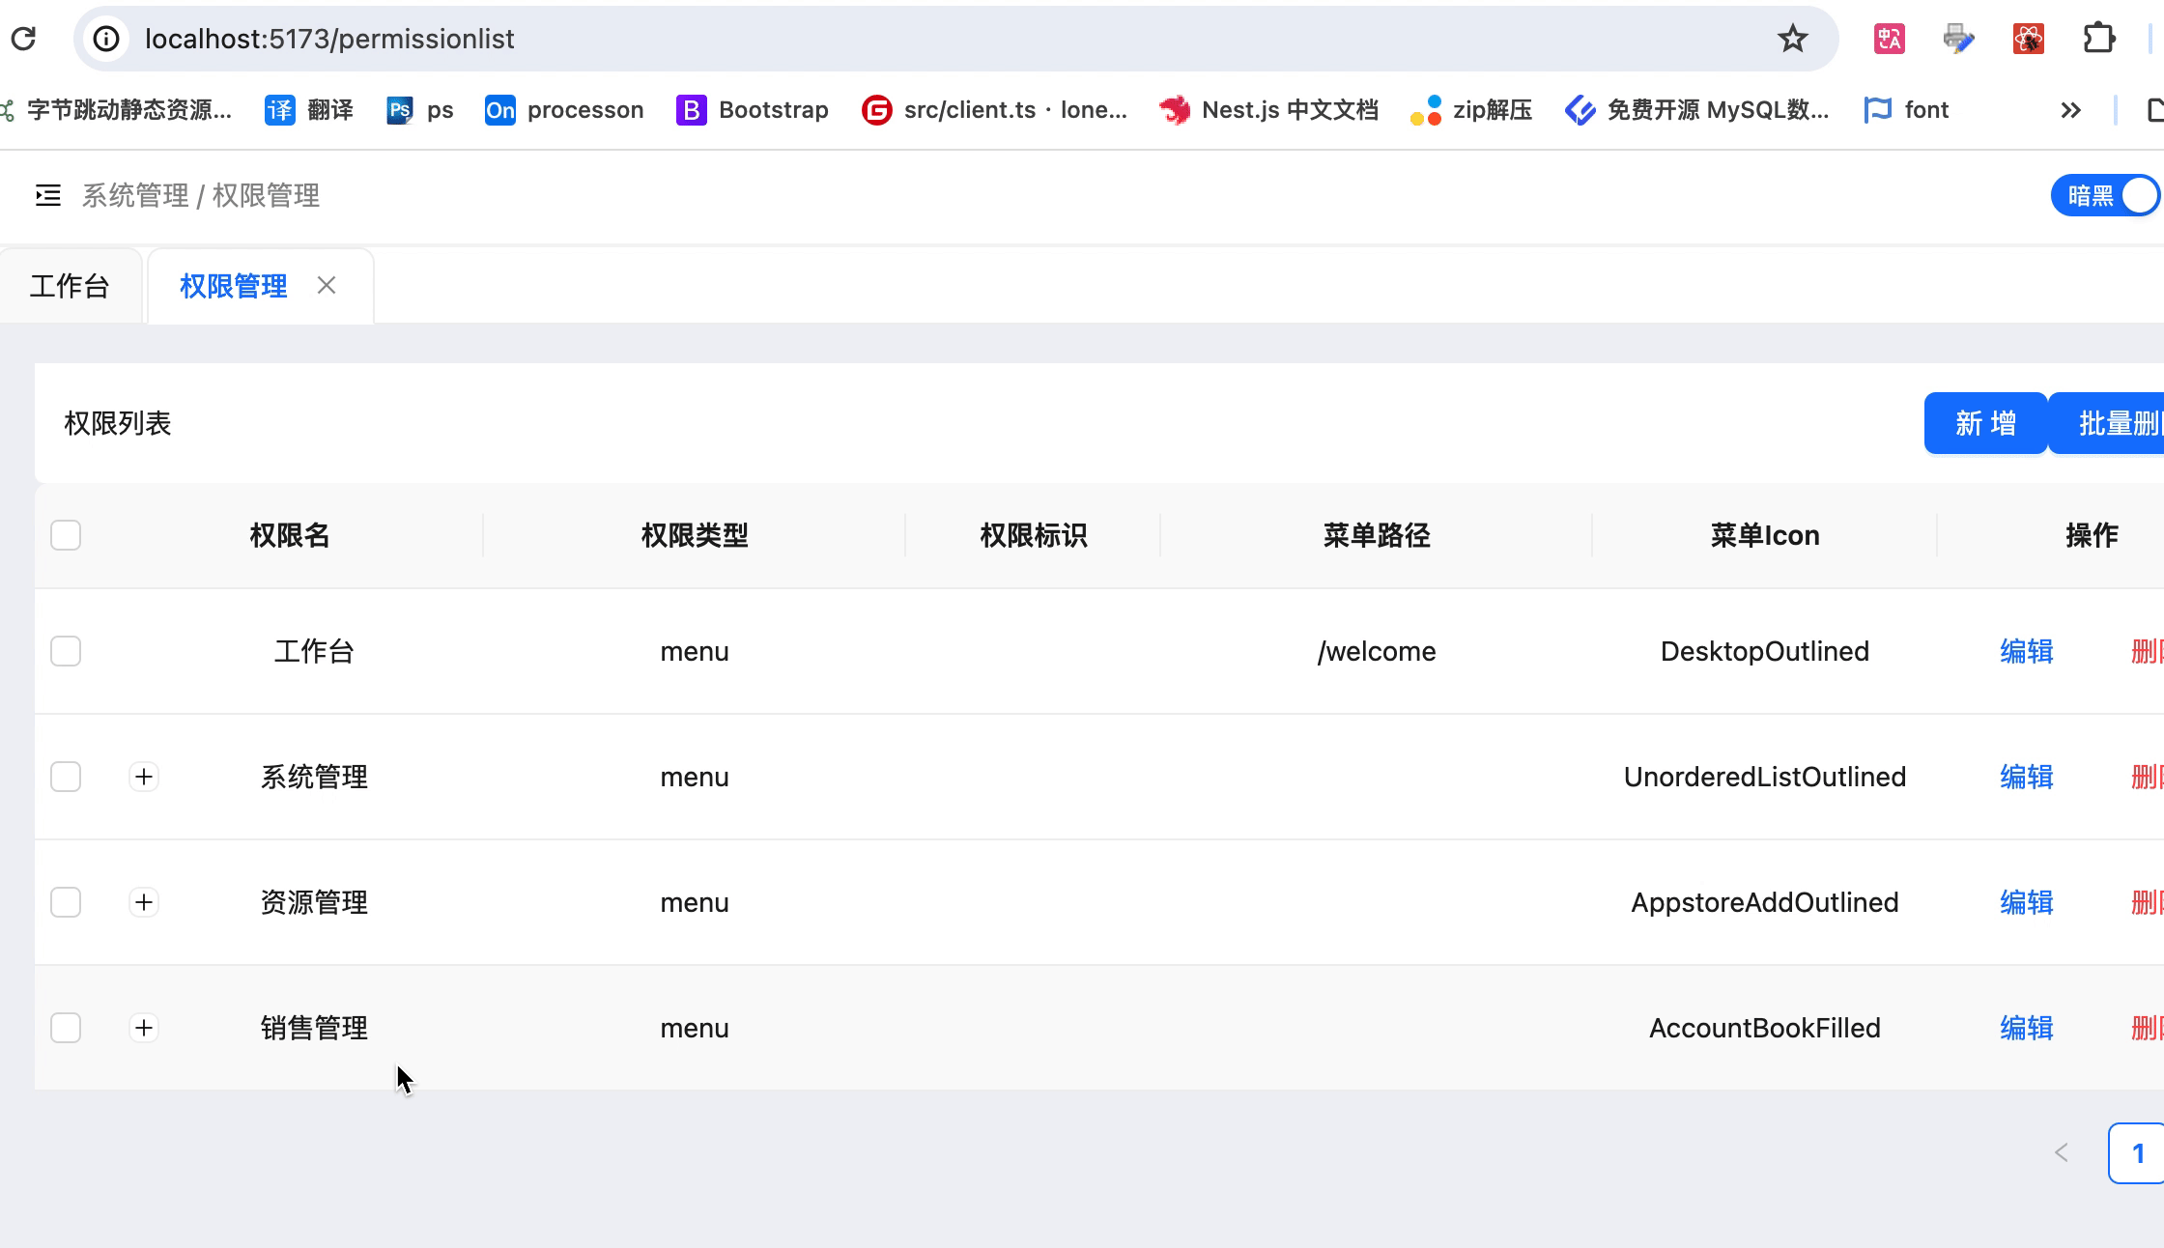Screen dimensions: 2164x1248
Task: Select the 工作台 row checkbox
Action: point(66,651)
